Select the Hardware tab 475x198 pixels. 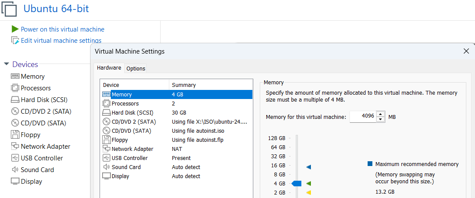(x=109, y=68)
